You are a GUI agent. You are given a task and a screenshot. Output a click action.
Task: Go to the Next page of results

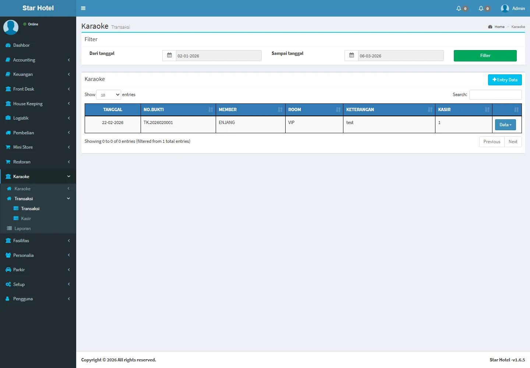click(513, 142)
